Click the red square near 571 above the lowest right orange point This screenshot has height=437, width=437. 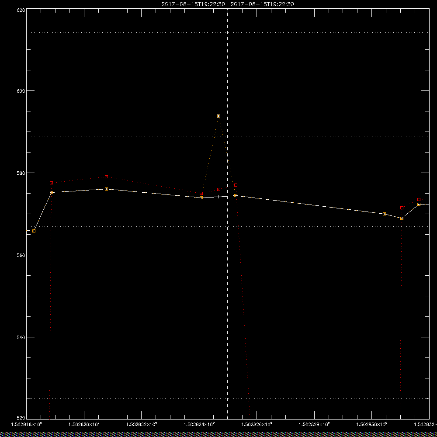tap(402, 208)
